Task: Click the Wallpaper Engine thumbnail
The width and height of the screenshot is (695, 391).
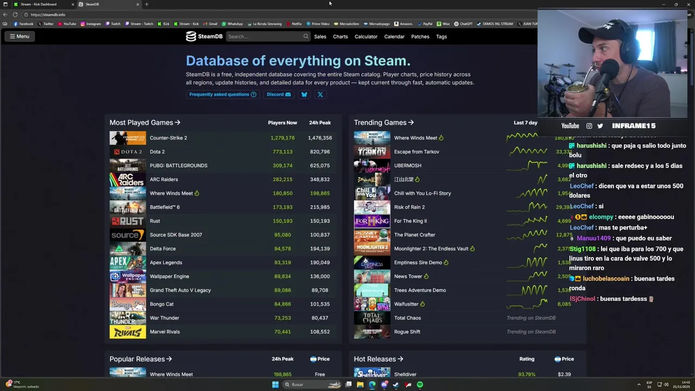Action: tap(128, 276)
